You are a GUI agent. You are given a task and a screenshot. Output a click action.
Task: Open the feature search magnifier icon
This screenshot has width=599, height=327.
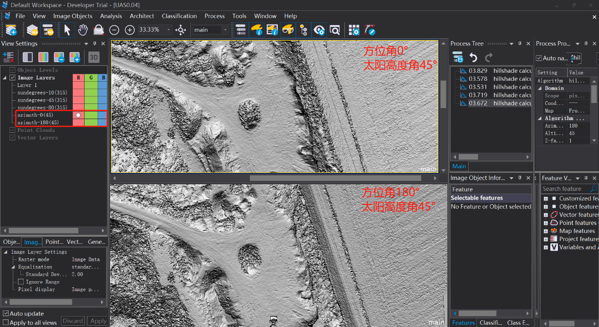[594, 189]
